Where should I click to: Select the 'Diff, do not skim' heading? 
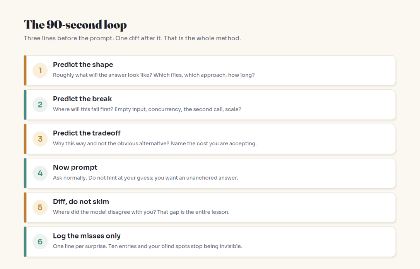(81, 202)
